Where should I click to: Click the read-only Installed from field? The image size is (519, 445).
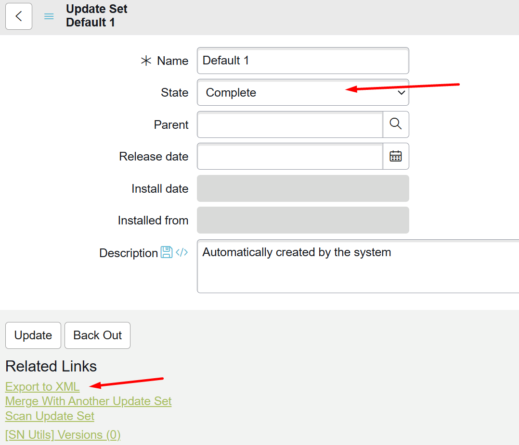point(303,220)
